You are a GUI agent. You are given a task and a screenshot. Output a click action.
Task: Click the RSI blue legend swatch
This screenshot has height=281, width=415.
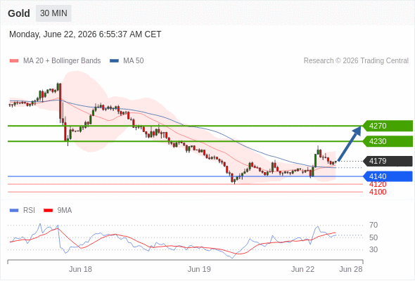coord(14,211)
